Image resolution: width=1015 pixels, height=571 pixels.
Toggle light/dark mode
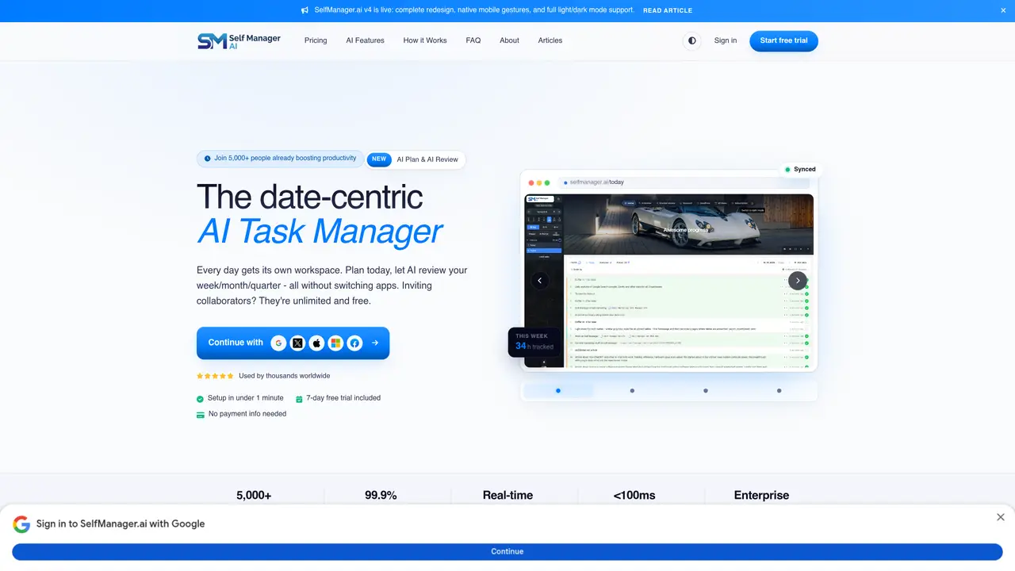692,40
